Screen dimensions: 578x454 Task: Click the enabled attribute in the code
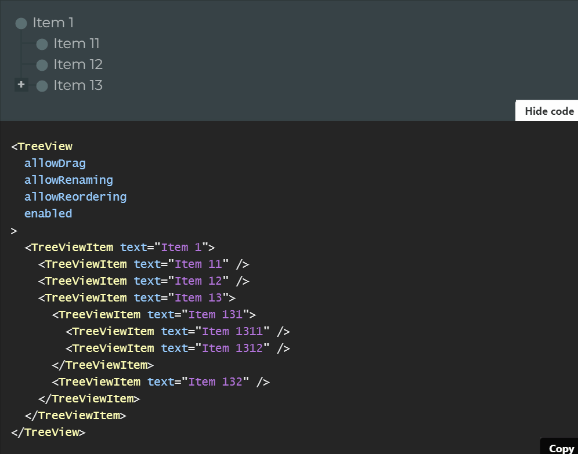48,213
